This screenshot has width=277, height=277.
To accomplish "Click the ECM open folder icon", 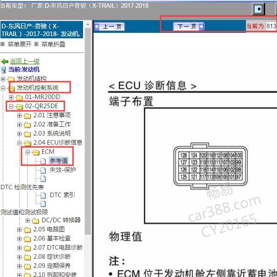I will pyautogui.click(x=36, y=152).
